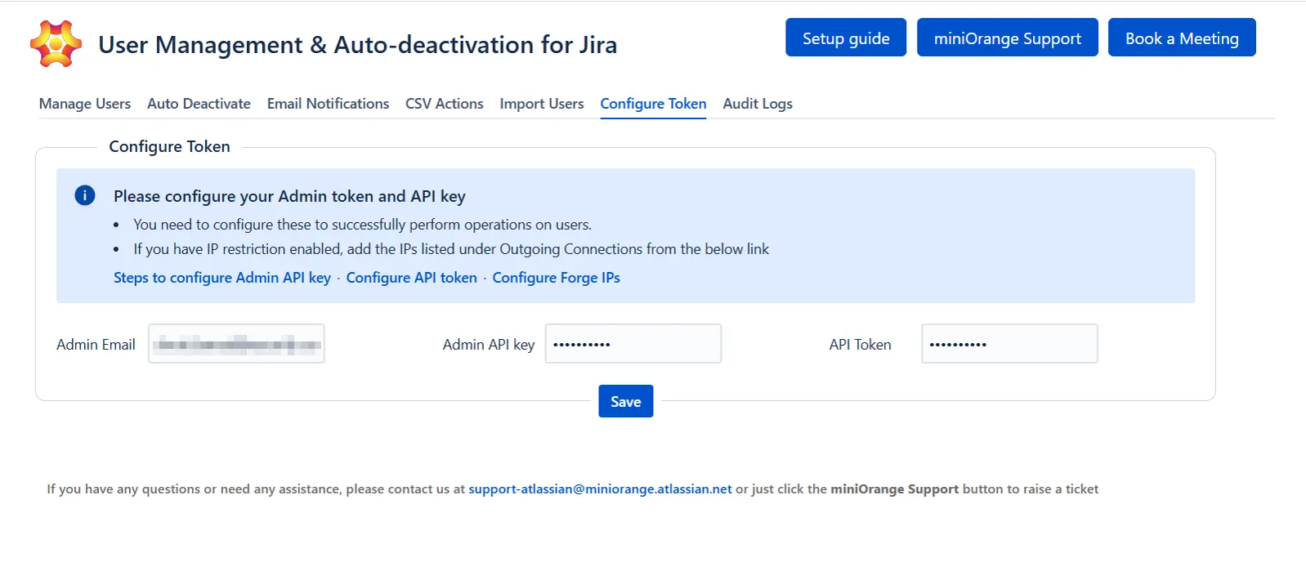
Task: Click the blue info icon in banner
Action: coord(85,195)
